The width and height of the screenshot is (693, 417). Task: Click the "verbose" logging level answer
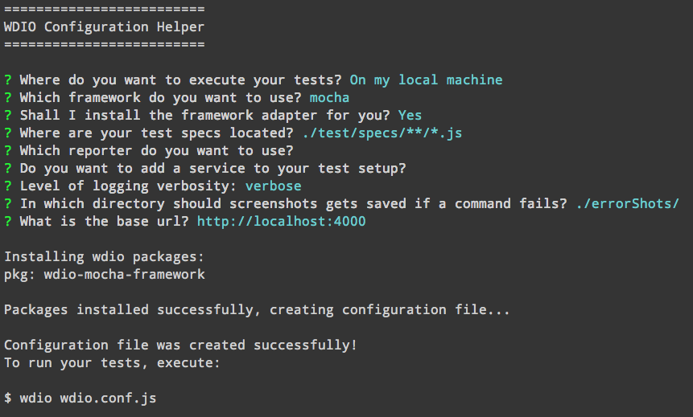(x=273, y=186)
